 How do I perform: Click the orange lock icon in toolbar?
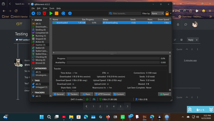[x=167, y=14]
